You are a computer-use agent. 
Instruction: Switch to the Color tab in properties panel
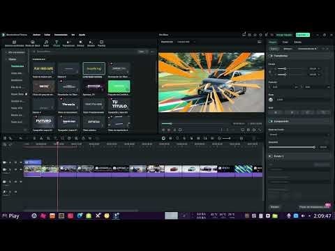(x=285, y=42)
